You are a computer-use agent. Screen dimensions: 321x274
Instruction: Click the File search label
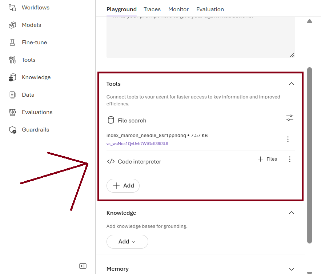132,121
